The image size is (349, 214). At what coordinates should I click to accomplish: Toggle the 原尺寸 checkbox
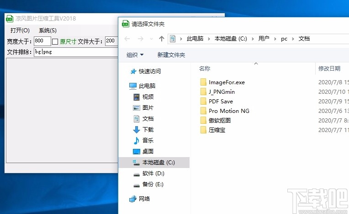tap(55, 41)
